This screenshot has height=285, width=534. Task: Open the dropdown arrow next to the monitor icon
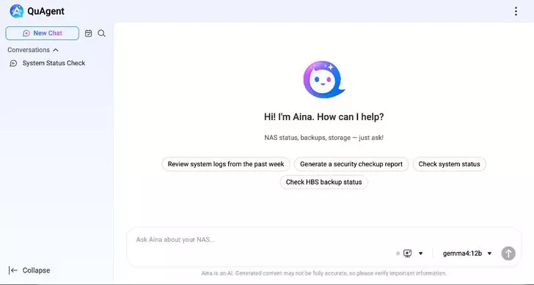(420, 253)
